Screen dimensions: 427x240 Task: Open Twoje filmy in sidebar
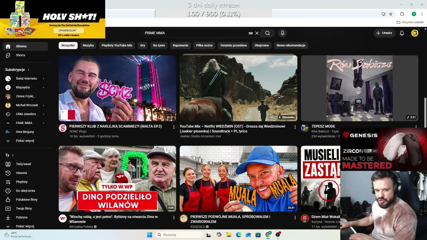coord(25,208)
